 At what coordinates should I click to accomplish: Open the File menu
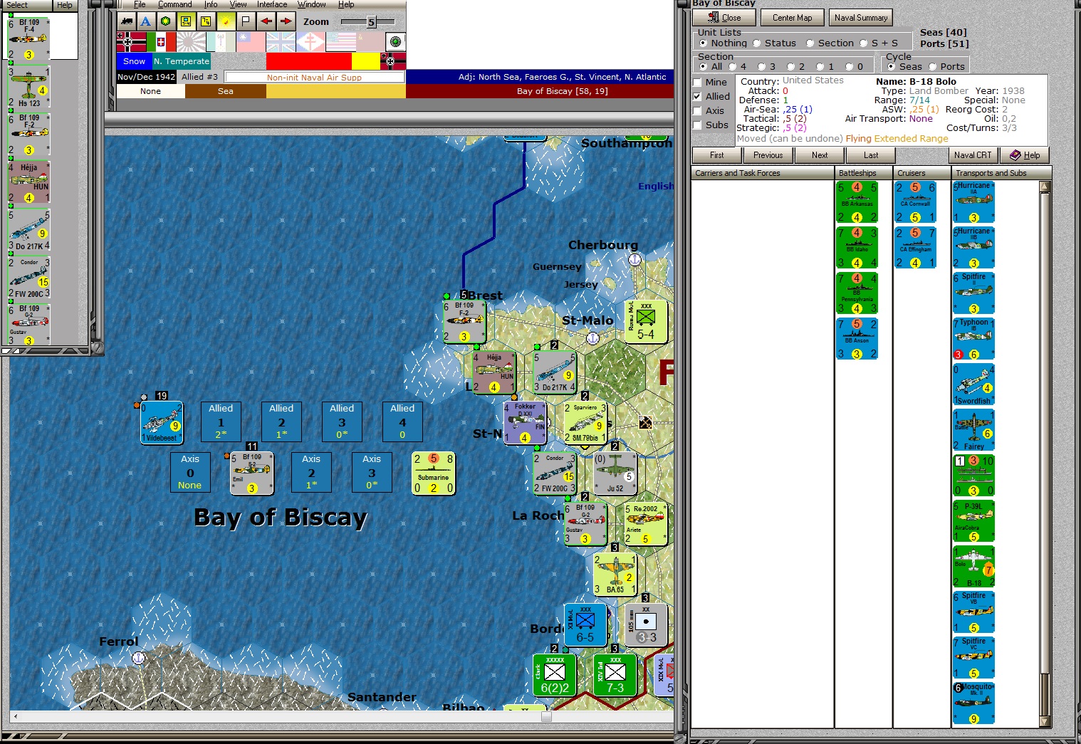click(140, 4)
